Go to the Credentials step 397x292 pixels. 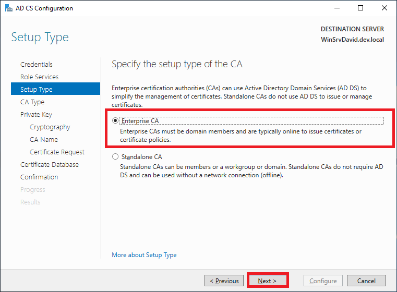(x=37, y=64)
